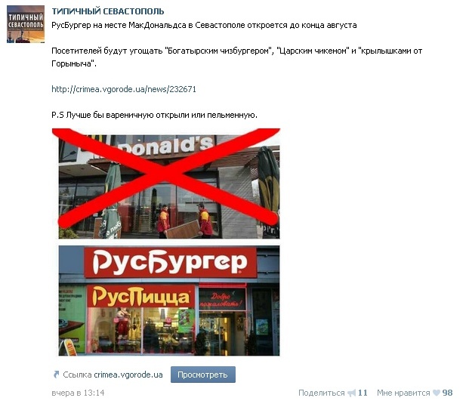Follow the crimea.vgorode.ua source link

[128, 375]
